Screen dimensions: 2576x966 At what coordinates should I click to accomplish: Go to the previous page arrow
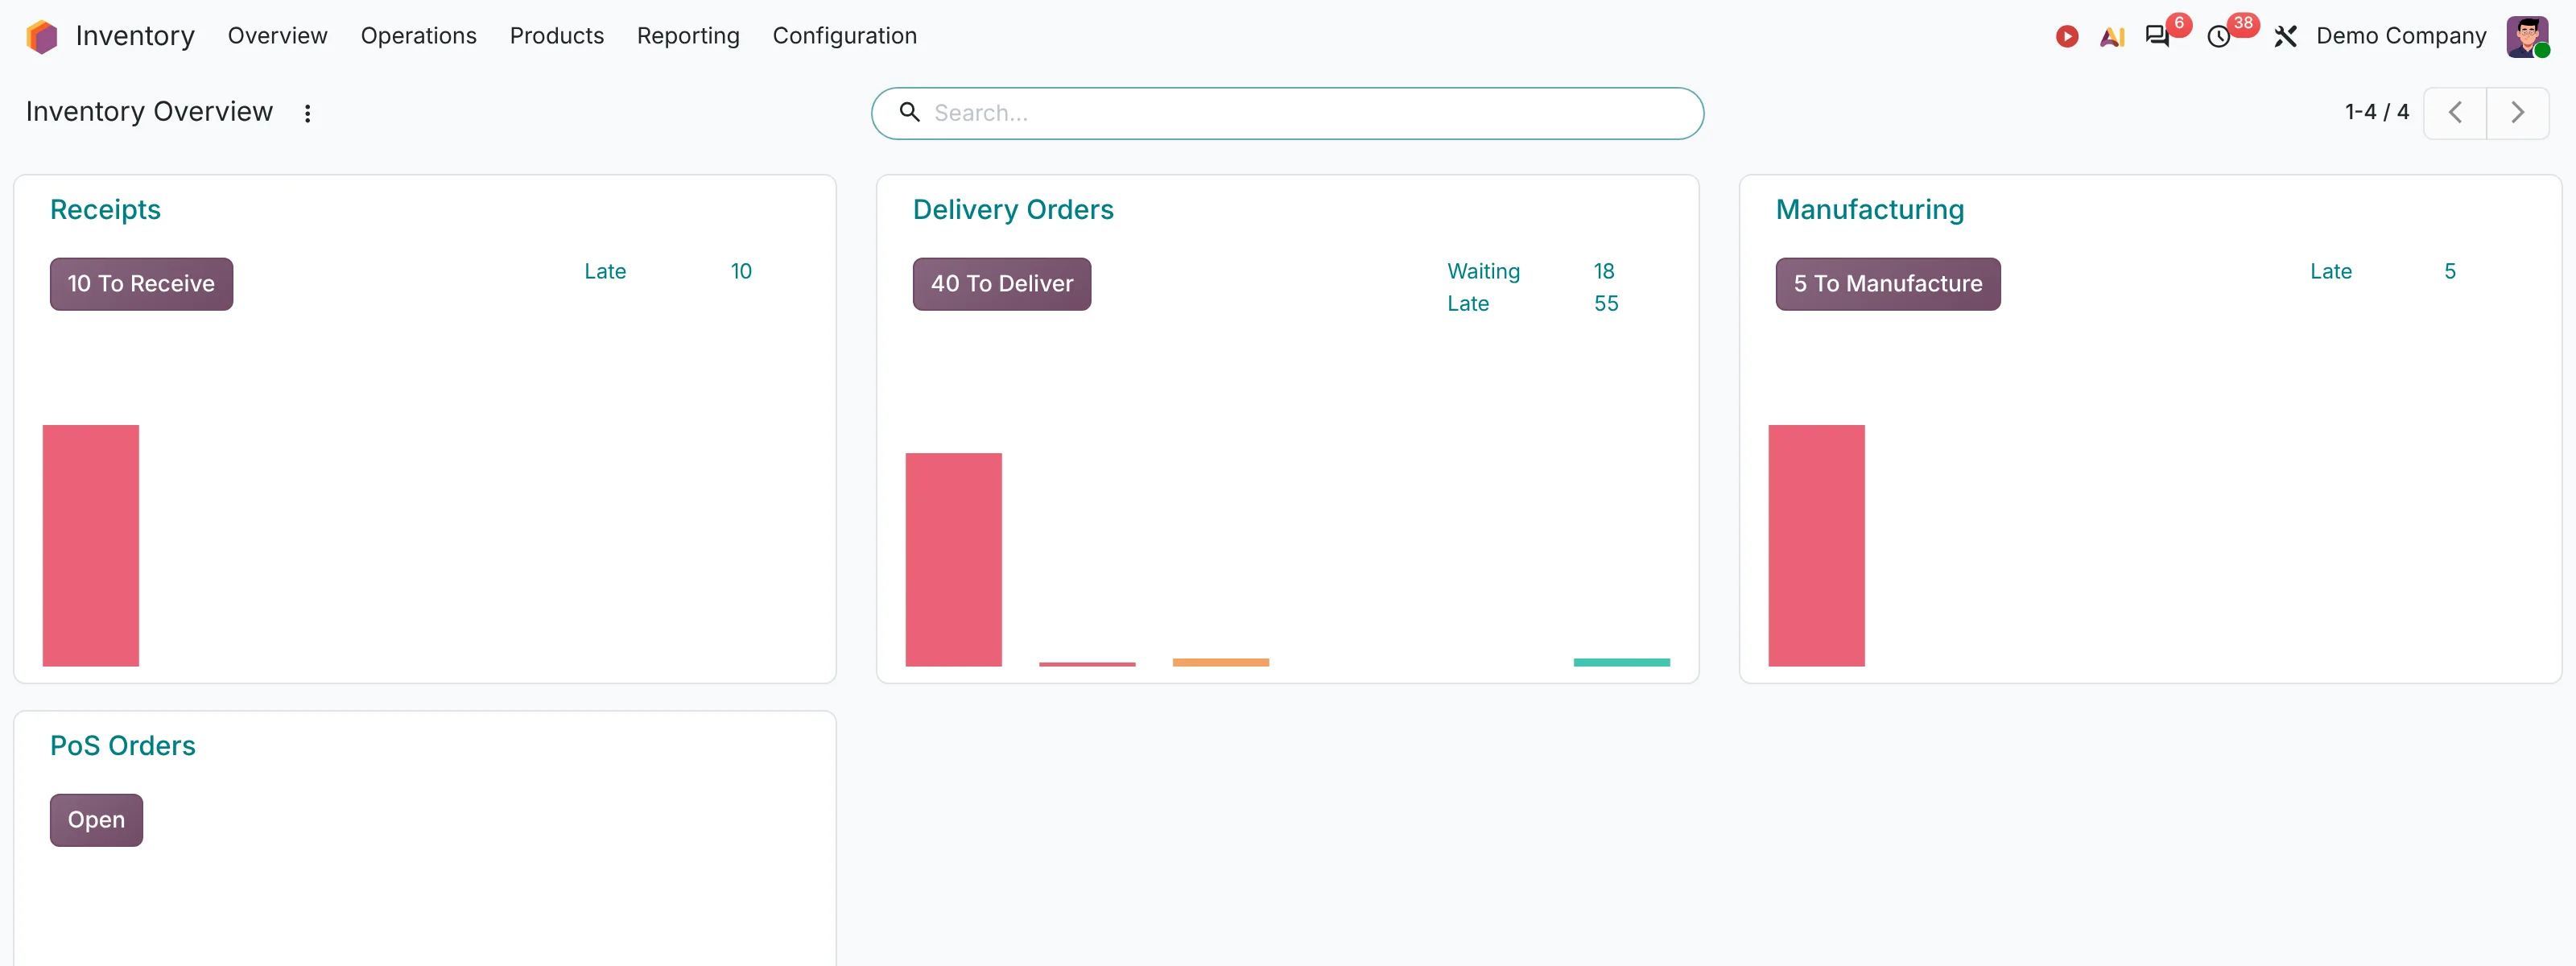pyautogui.click(x=2454, y=113)
